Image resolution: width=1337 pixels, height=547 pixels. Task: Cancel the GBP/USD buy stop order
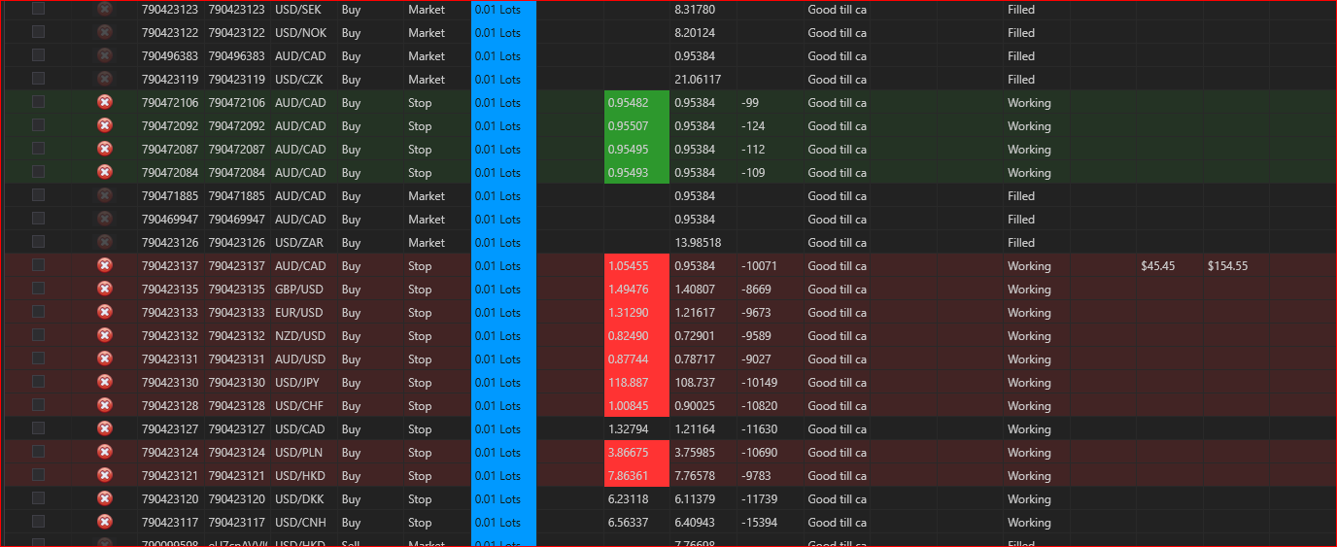pyautogui.click(x=105, y=289)
